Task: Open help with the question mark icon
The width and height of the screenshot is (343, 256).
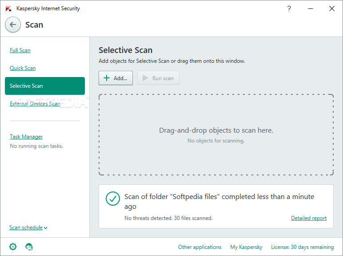Action: (x=289, y=8)
